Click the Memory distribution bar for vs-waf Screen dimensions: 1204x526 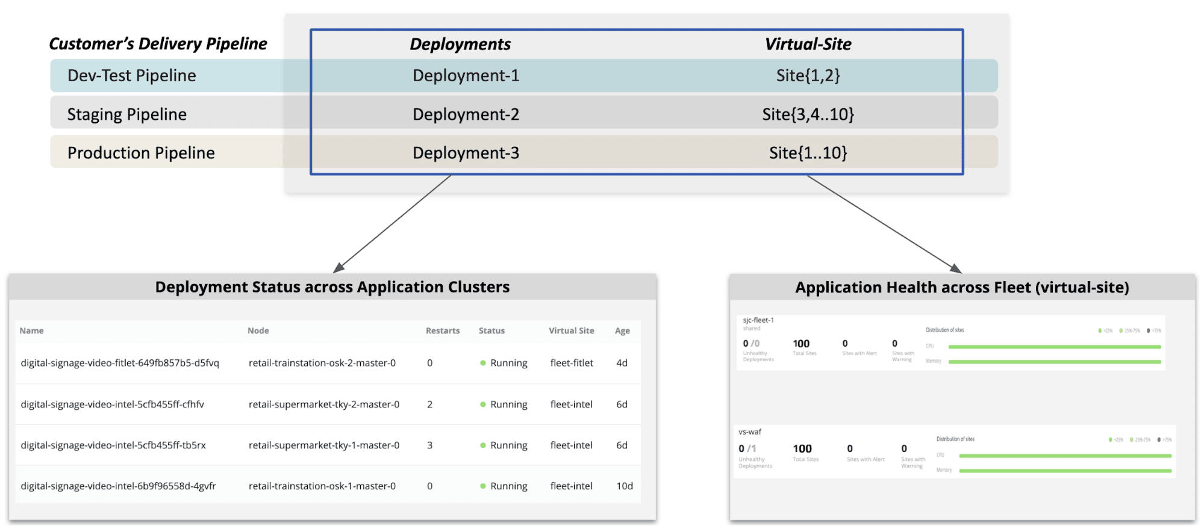coord(1065,471)
